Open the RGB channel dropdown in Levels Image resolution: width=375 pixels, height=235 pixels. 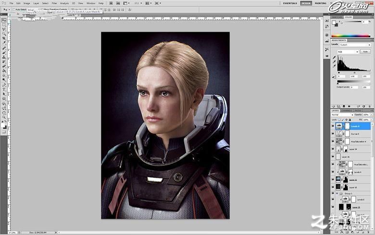(x=348, y=52)
